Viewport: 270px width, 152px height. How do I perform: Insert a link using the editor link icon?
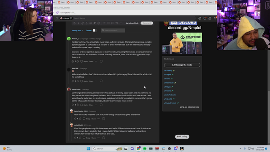point(83,23)
